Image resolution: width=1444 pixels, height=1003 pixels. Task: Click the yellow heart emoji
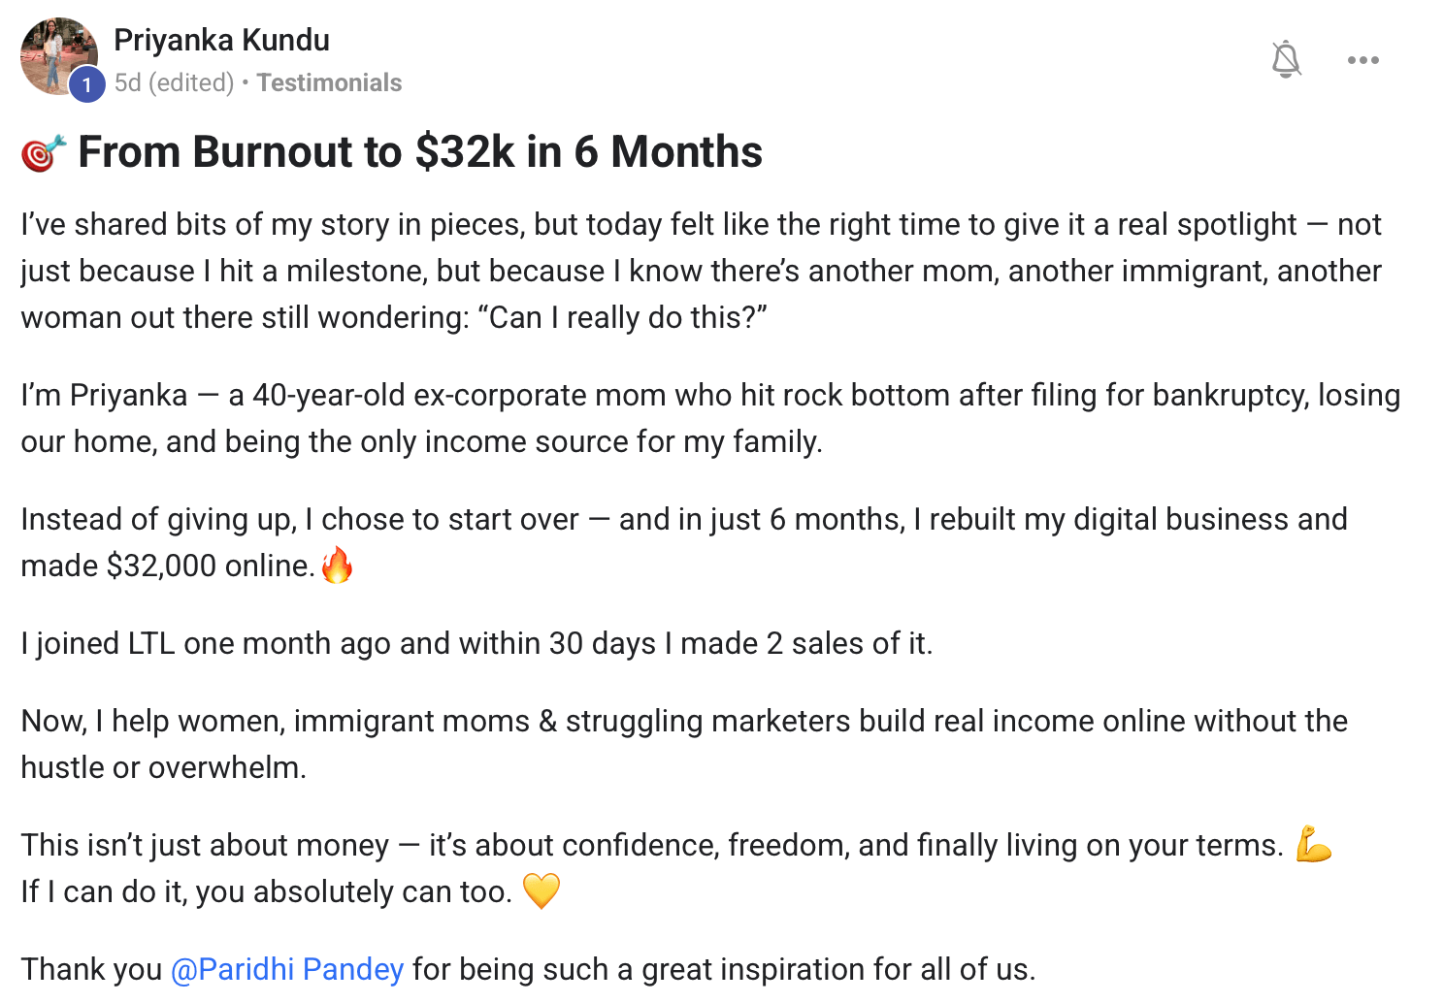click(x=541, y=890)
